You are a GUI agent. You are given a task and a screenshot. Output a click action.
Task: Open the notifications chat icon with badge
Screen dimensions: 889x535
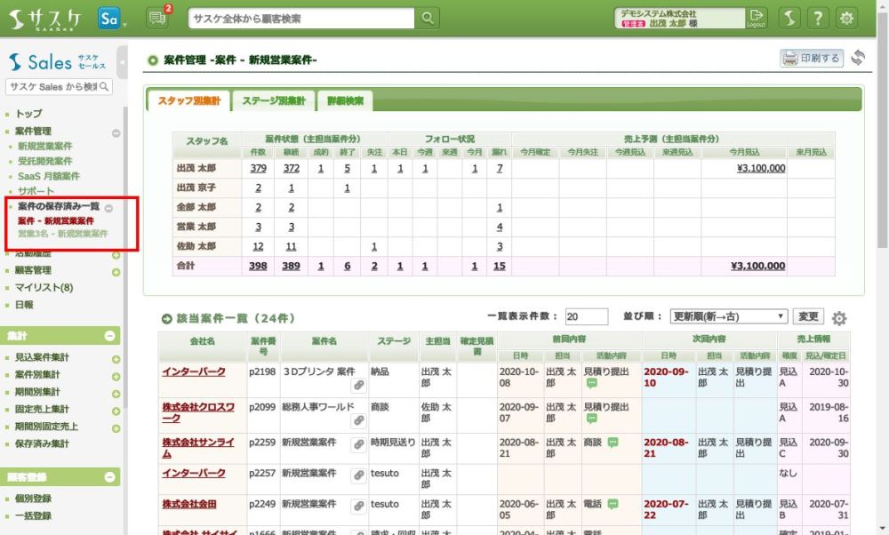coord(156,18)
